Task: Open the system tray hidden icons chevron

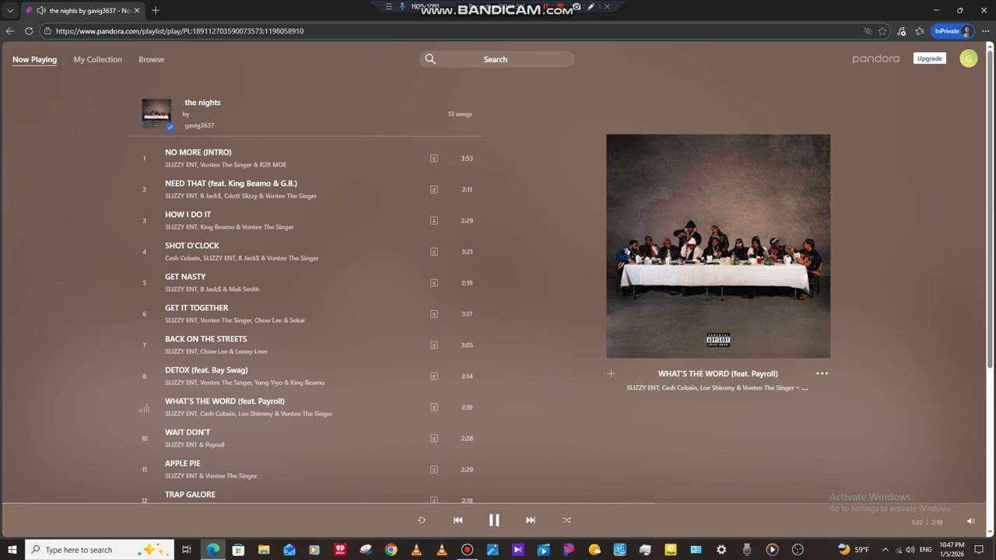Action: click(x=885, y=550)
